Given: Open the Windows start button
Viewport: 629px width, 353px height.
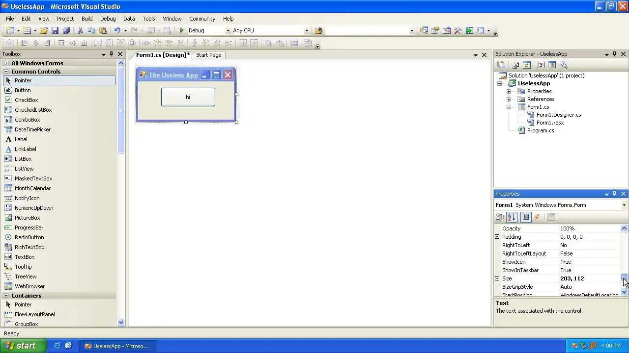Looking at the screenshot, I should (x=24, y=346).
